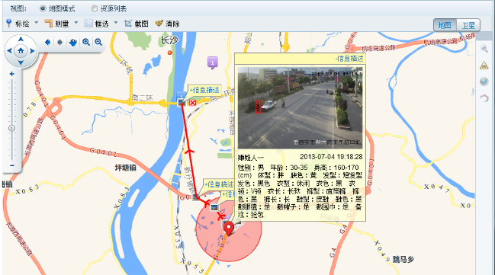Click the right sidebar red refresh icon
The image size is (495, 275).
484,98
